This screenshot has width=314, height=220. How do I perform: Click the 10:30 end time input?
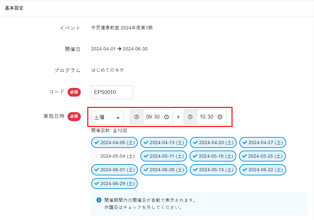tap(206, 117)
